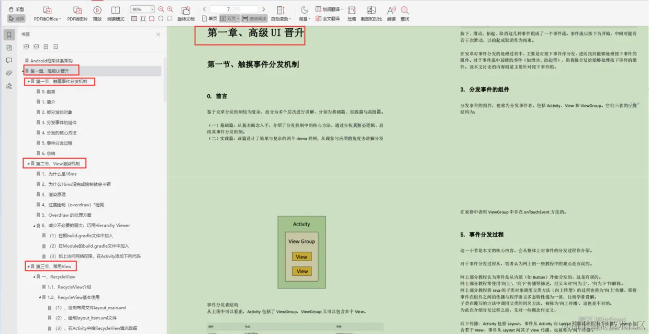The image size is (649, 334).
Task: Open bookmark Android框架体系架构
Action: click(49, 61)
